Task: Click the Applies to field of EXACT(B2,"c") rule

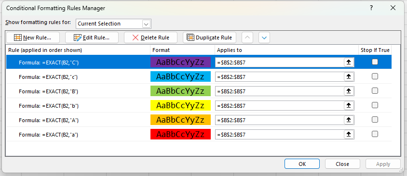Action: tap(280, 76)
